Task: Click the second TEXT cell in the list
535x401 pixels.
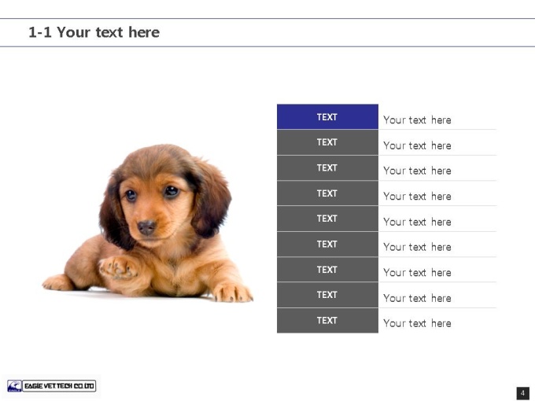Action: pyautogui.click(x=327, y=142)
